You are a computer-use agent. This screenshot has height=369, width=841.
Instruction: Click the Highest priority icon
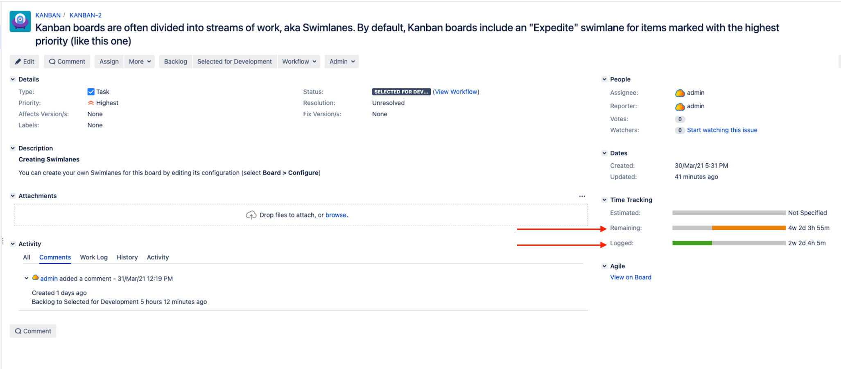(91, 103)
